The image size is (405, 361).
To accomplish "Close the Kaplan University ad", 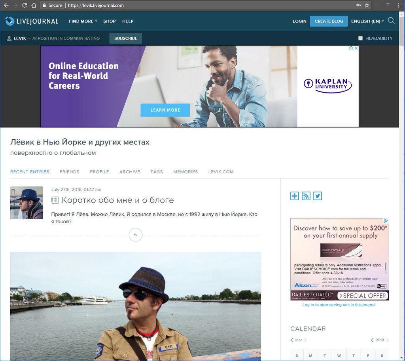I will (356, 48).
